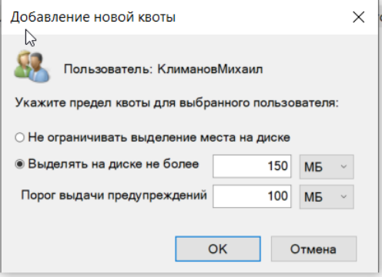Open the МБ unit dropdown for warning threshold
Viewport: 382px width, 277px height.
coord(327,197)
